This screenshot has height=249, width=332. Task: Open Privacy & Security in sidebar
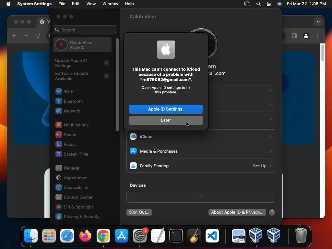tap(83, 217)
